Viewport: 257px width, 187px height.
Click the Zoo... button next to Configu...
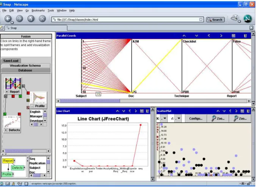218,118
